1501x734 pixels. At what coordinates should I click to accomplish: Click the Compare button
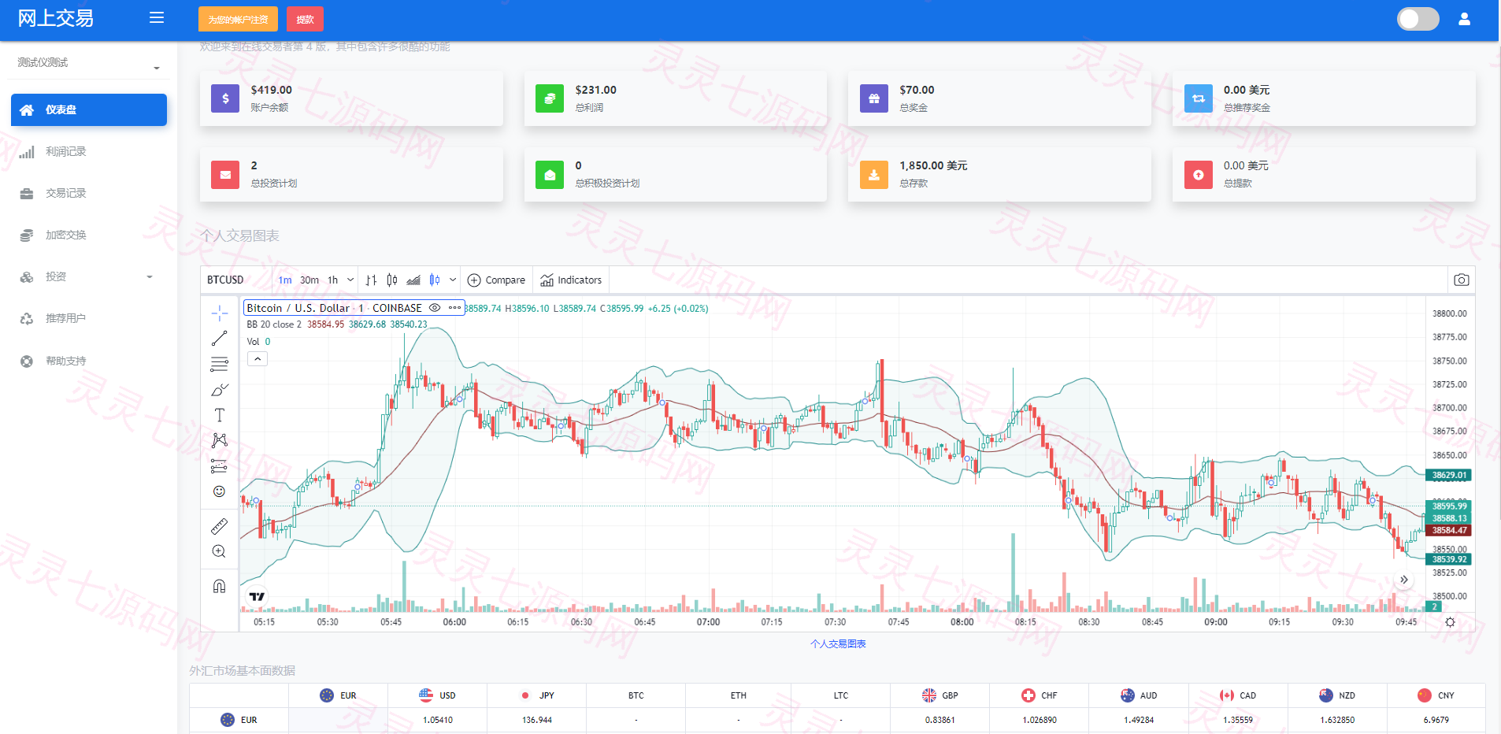496,280
